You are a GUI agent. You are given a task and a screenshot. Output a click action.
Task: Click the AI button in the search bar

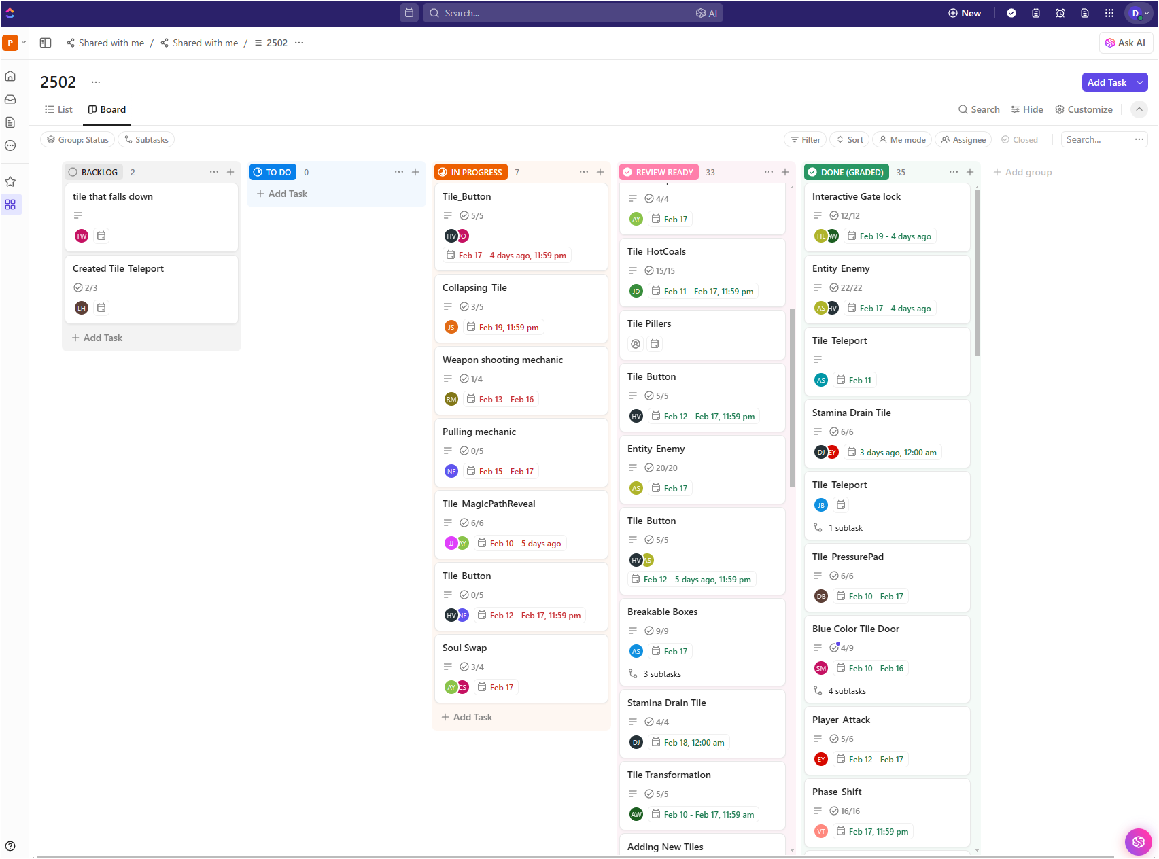tap(706, 13)
